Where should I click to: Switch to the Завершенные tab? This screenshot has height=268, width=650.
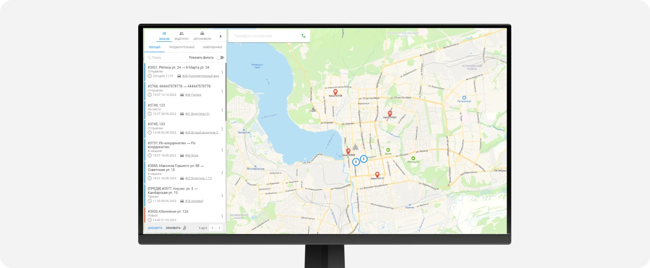(x=212, y=47)
